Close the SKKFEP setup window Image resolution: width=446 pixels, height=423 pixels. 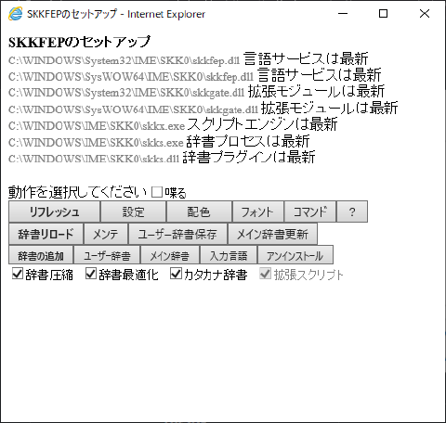click(x=425, y=14)
